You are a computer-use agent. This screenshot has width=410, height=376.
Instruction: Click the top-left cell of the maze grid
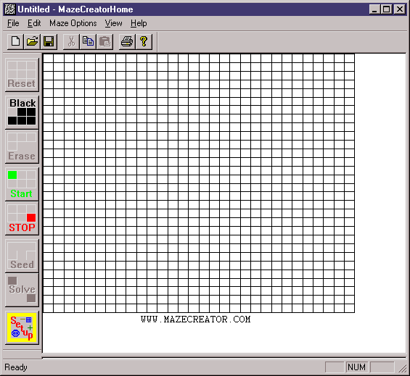48,59
